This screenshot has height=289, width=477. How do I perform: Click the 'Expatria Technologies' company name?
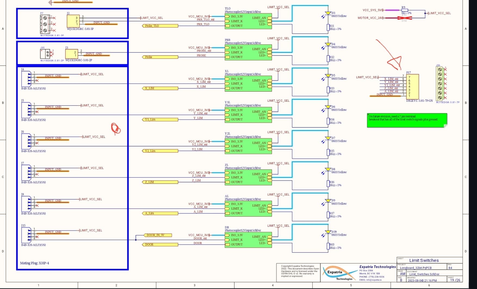pyautogui.click(x=377, y=267)
